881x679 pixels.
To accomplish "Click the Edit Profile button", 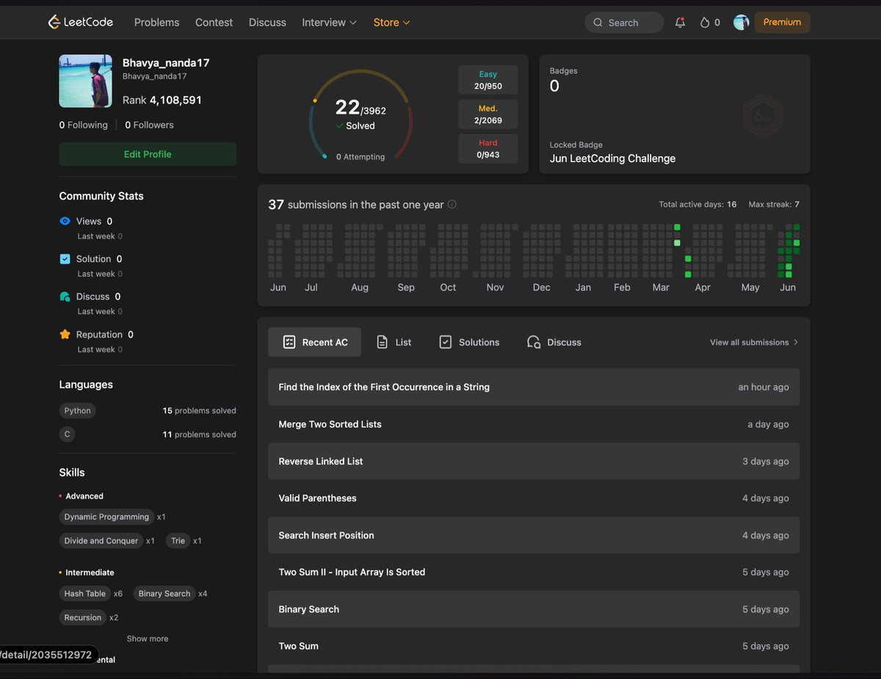I will 148,154.
